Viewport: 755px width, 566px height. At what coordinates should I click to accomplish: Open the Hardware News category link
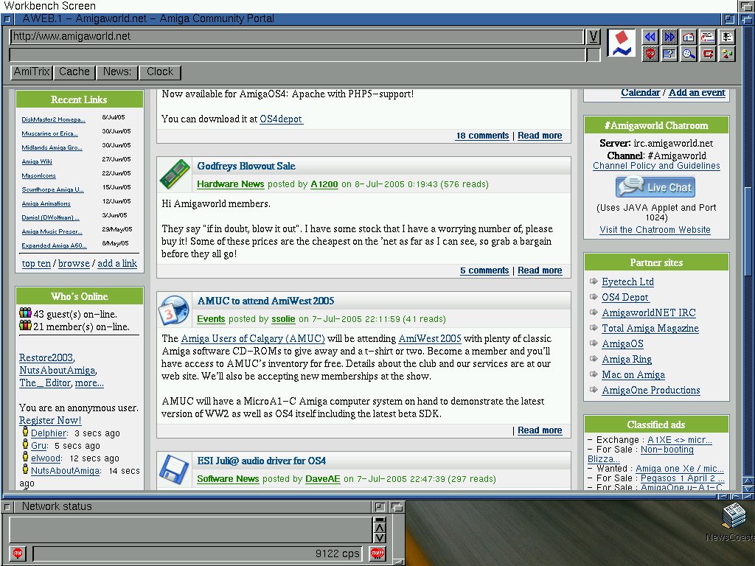230,184
